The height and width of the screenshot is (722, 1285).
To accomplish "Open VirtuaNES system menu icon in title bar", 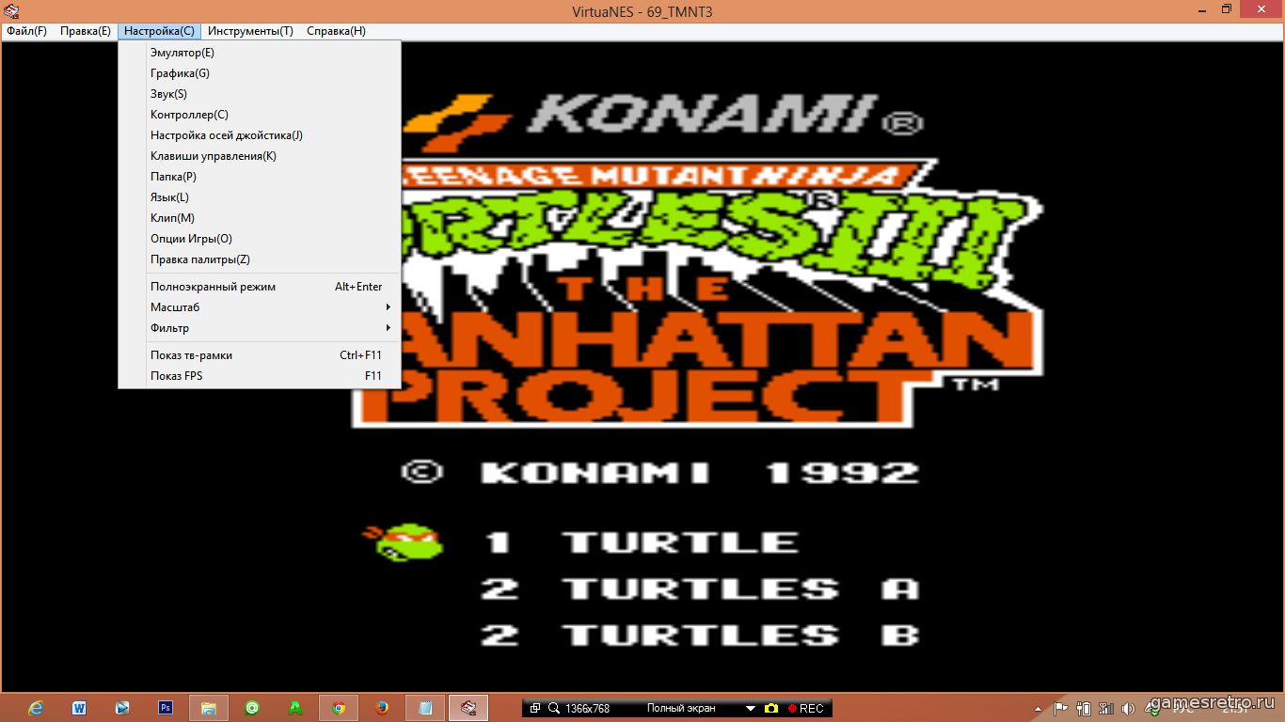I will pos(10,10).
